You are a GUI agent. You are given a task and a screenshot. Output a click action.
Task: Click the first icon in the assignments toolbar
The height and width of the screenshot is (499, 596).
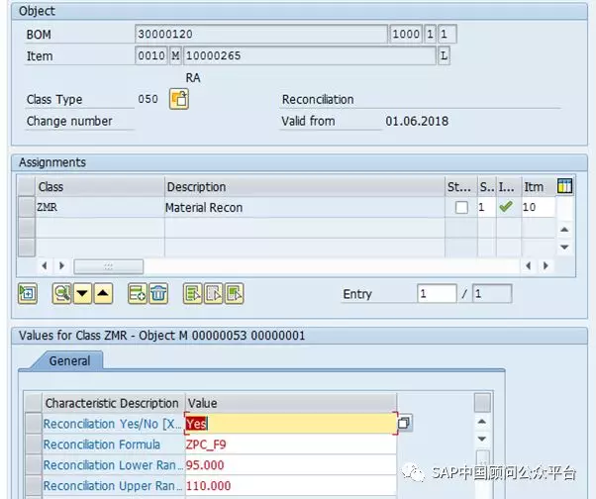(x=28, y=293)
